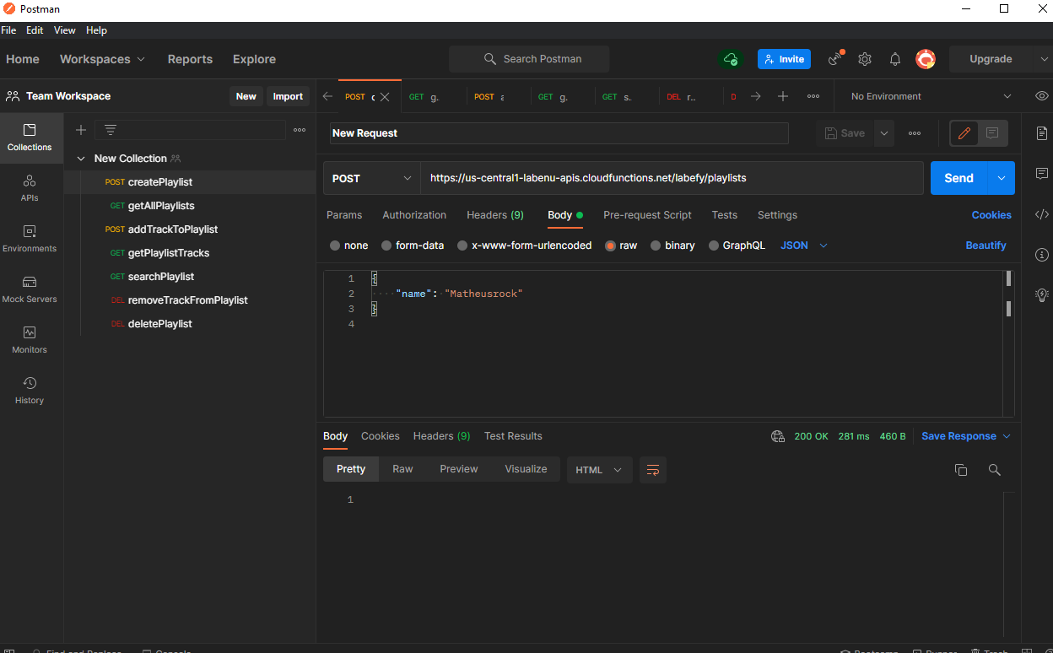1053x653 pixels.
Task: Switch to comment mode icon
Action: coord(992,133)
